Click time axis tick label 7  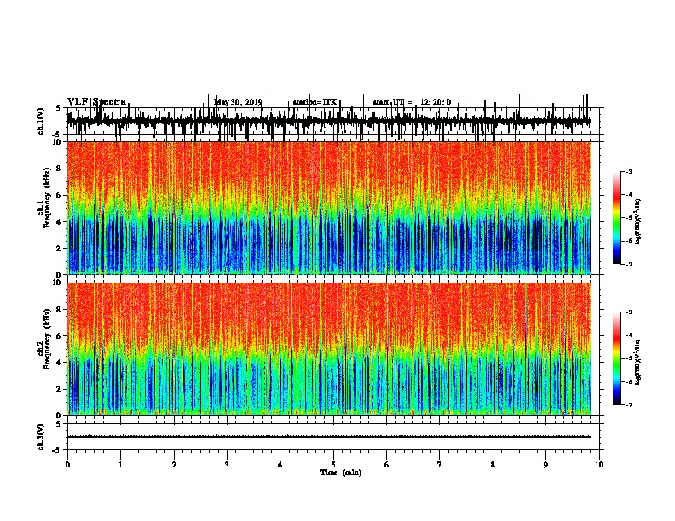(440, 465)
